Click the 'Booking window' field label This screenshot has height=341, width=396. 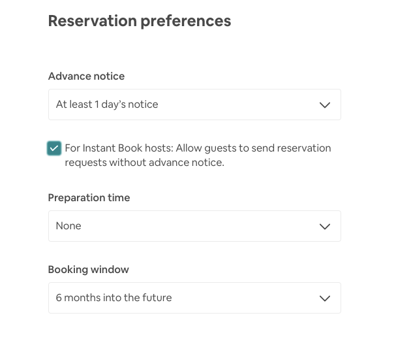pos(89,270)
